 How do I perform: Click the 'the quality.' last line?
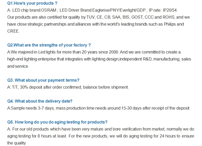(x=17, y=143)
